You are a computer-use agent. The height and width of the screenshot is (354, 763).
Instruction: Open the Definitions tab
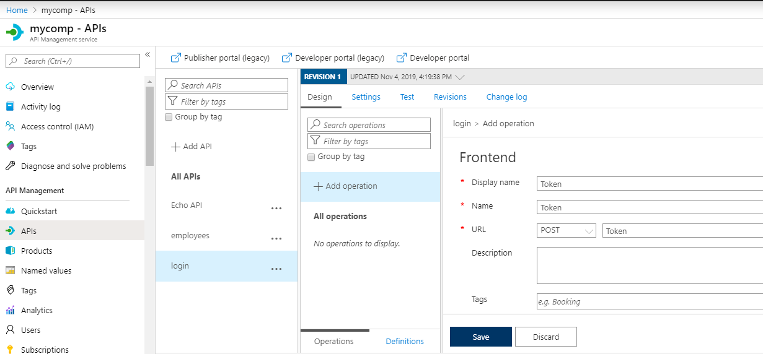(405, 341)
